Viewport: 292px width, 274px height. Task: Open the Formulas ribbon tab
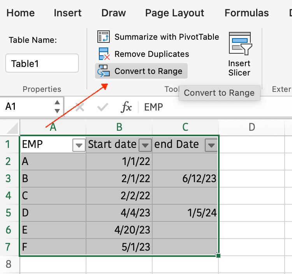(x=246, y=13)
